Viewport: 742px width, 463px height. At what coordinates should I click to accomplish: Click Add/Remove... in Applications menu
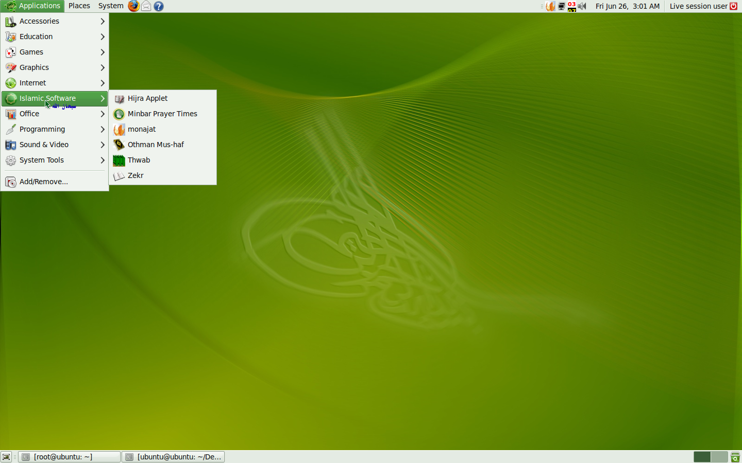tap(44, 182)
